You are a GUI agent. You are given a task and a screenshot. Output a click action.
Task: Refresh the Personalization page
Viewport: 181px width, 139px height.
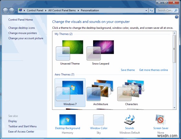(x=151, y=11)
